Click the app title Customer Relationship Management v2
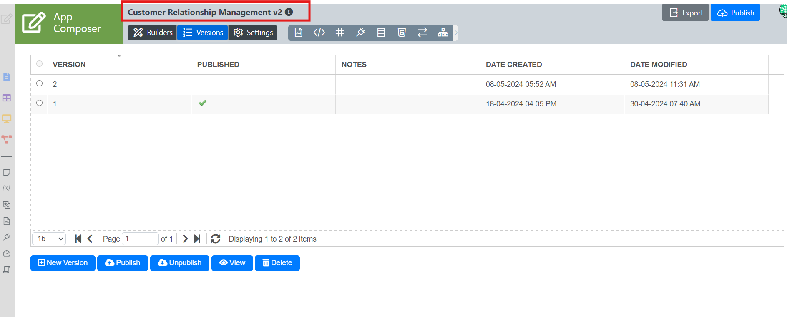Image resolution: width=787 pixels, height=317 pixels. click(205, 12)
